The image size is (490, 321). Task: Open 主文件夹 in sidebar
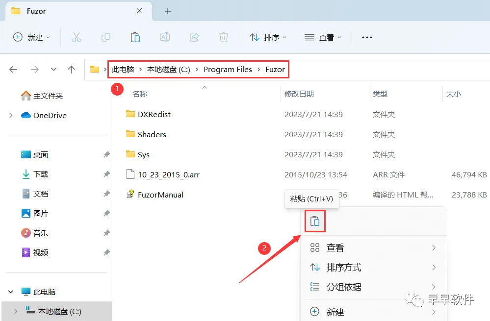coord(42,96)
